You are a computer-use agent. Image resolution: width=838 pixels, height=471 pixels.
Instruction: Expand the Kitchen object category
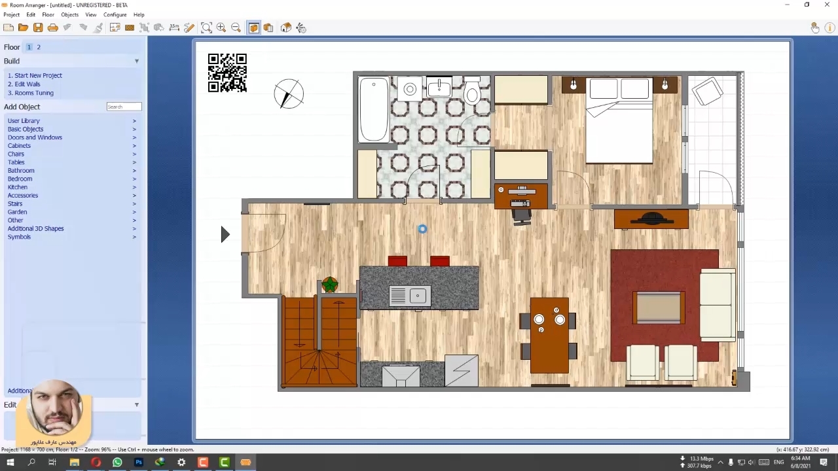tap(18, 187)
